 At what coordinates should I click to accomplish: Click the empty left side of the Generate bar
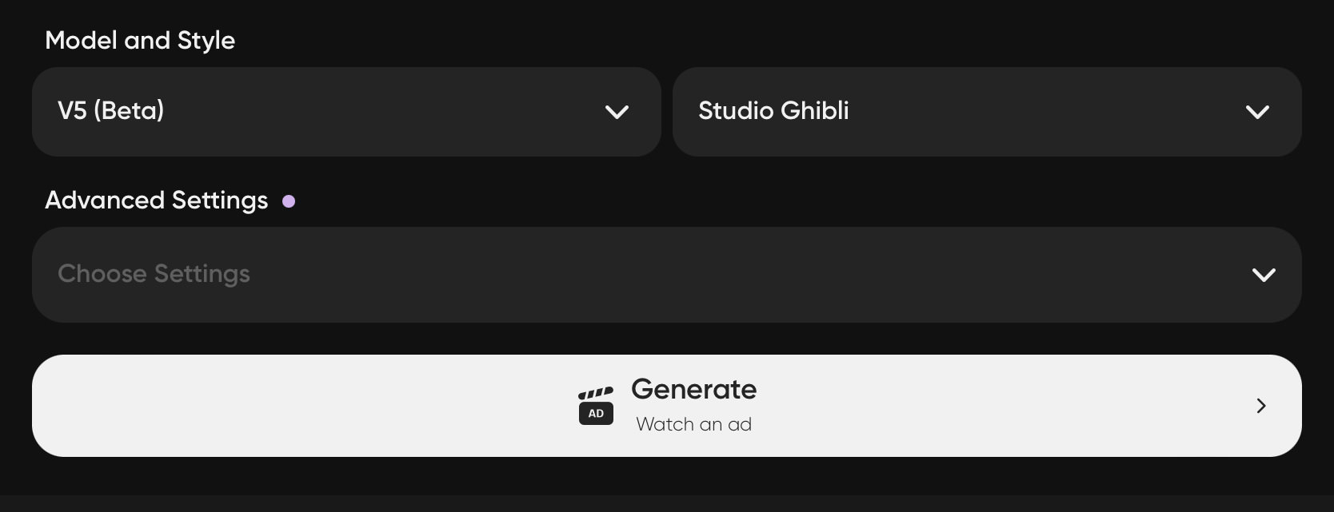304,406
